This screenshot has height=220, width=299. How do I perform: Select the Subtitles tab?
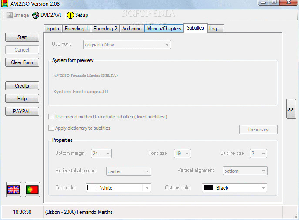(195, 28)
